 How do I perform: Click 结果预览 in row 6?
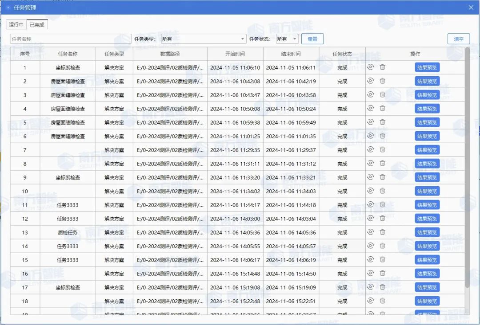coord(427,136)
